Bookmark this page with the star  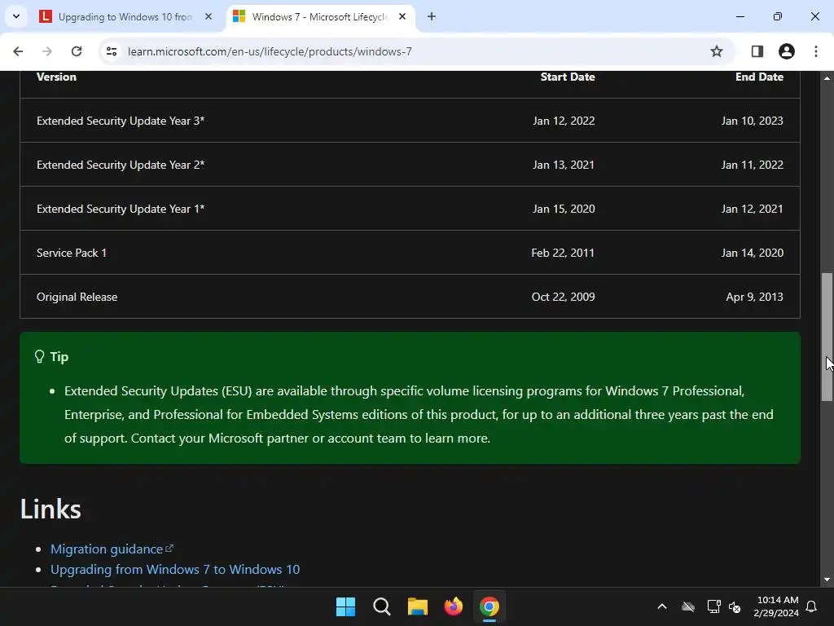tap(717, 51)
